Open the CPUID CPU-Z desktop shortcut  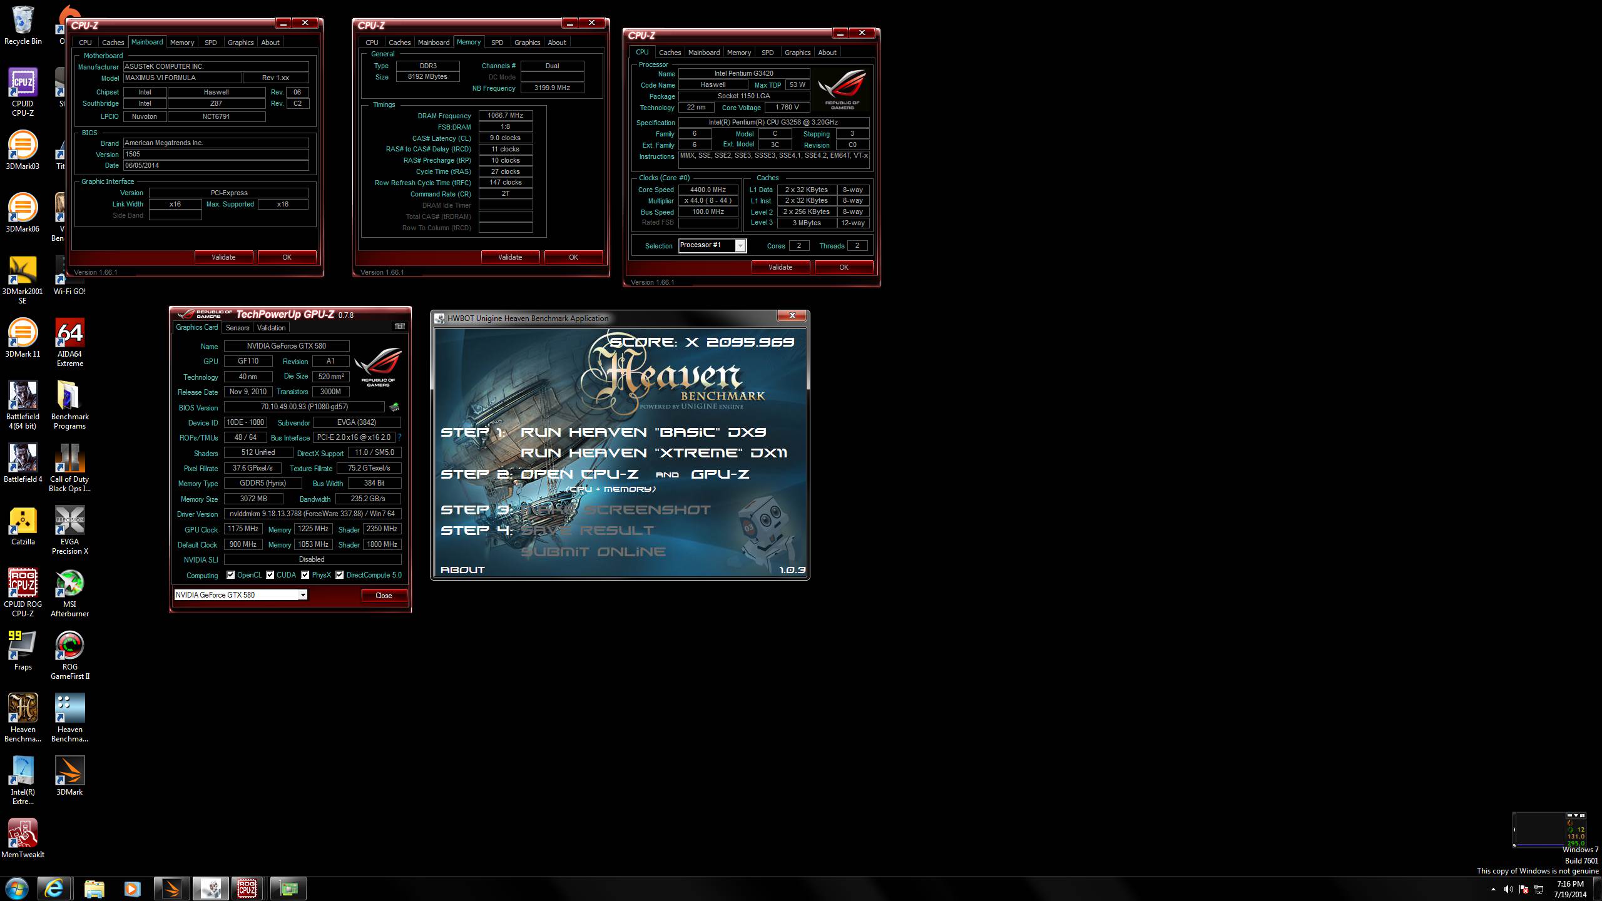click(x=23, y=92)
